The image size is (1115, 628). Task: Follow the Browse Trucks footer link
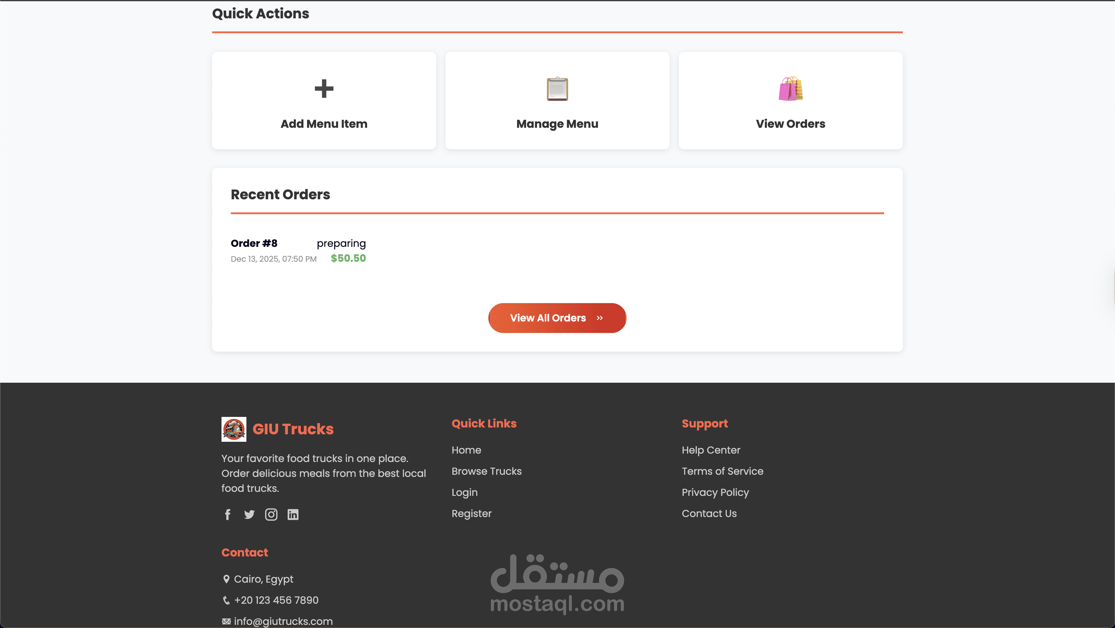click(487, 471)
